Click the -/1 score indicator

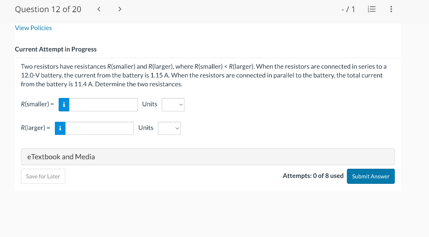coord(348,9)
